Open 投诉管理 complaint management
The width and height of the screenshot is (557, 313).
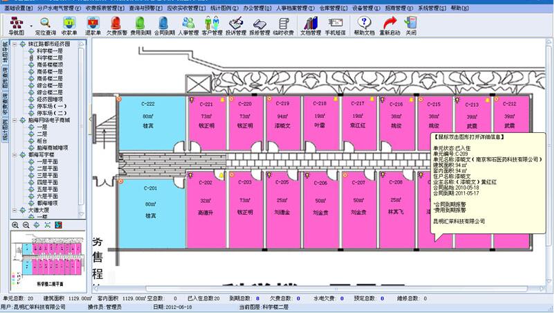point(236,26)
